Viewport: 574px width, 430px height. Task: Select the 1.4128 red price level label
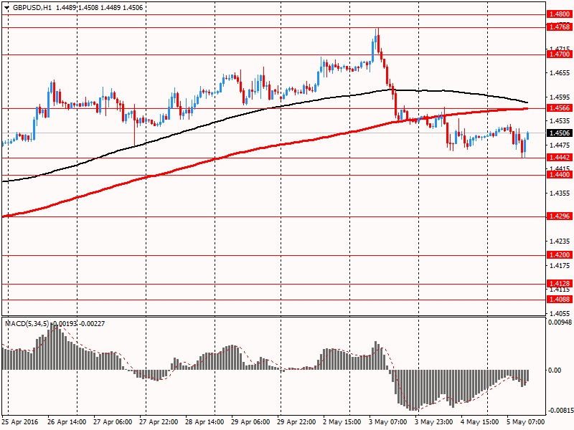click(560, 283)
